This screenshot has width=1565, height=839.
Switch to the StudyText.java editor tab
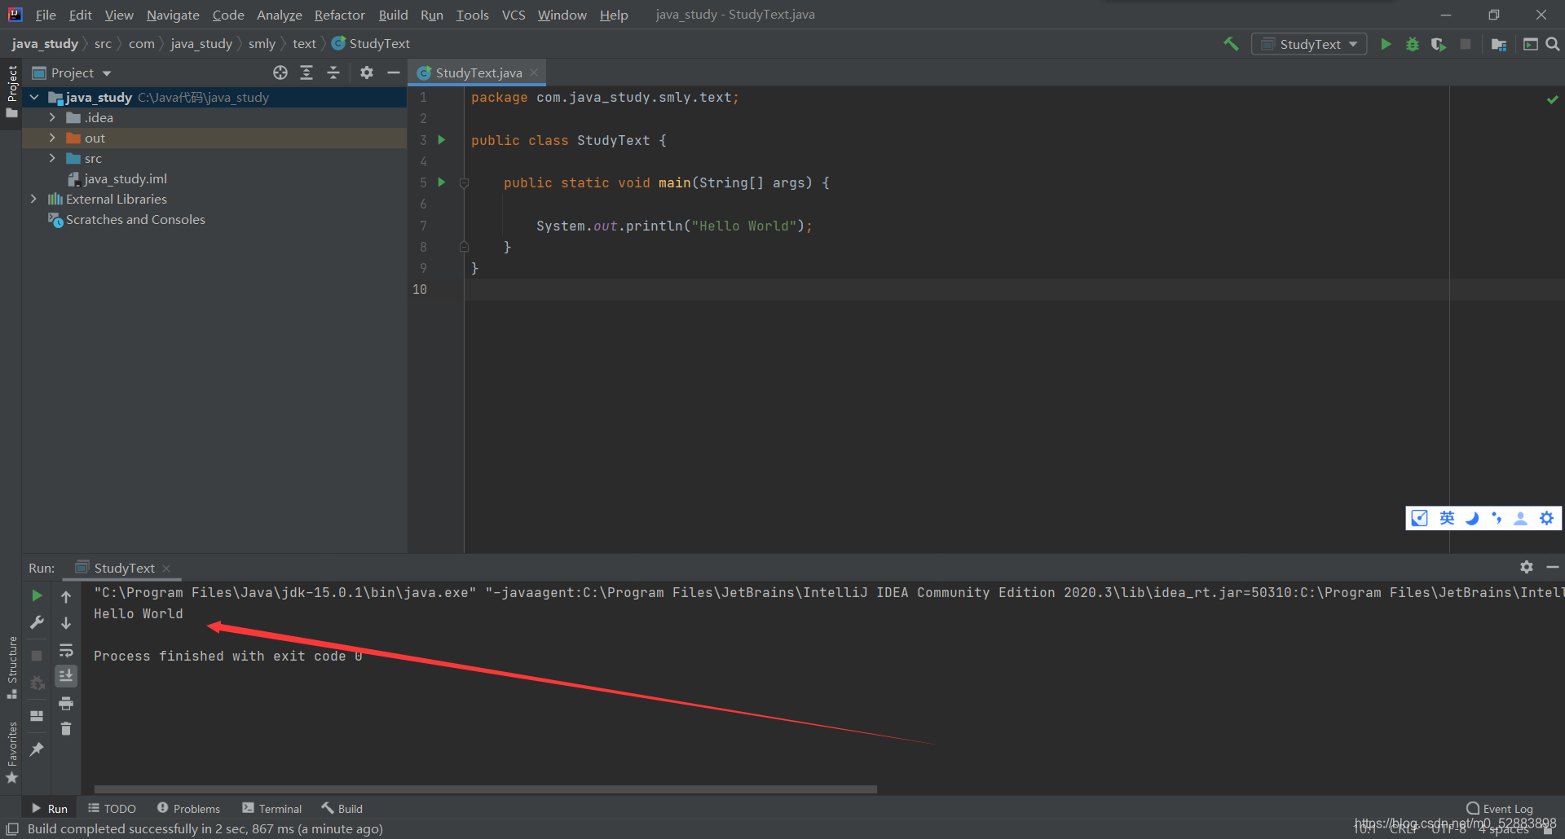(478, 72)
